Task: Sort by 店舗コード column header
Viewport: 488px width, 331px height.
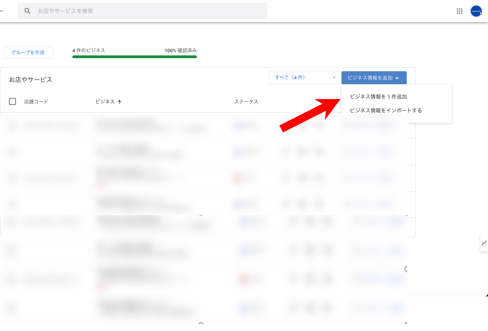Action: 36,102
